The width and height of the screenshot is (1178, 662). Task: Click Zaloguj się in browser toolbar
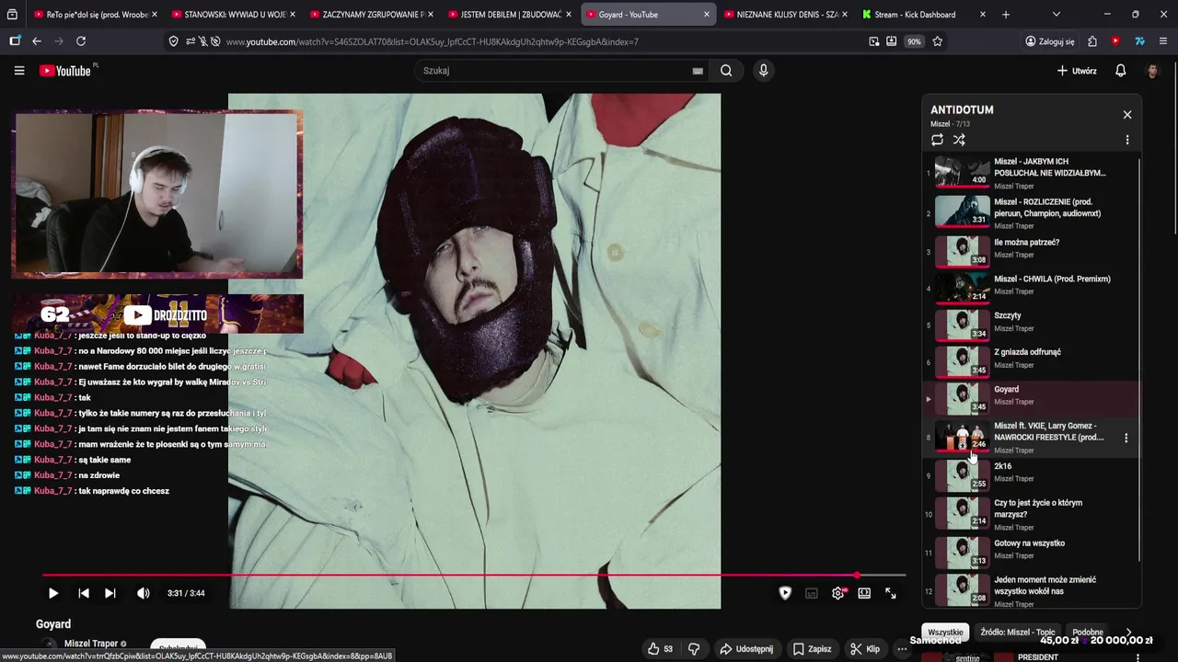coord(1050,41)
